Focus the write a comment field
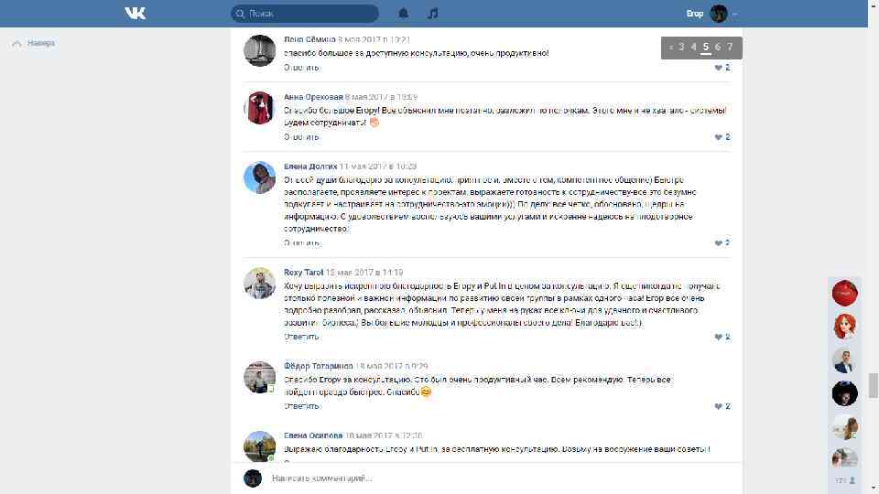Viewport: 879px width, 494px height. pyautogui.click(x=502, y=478)
